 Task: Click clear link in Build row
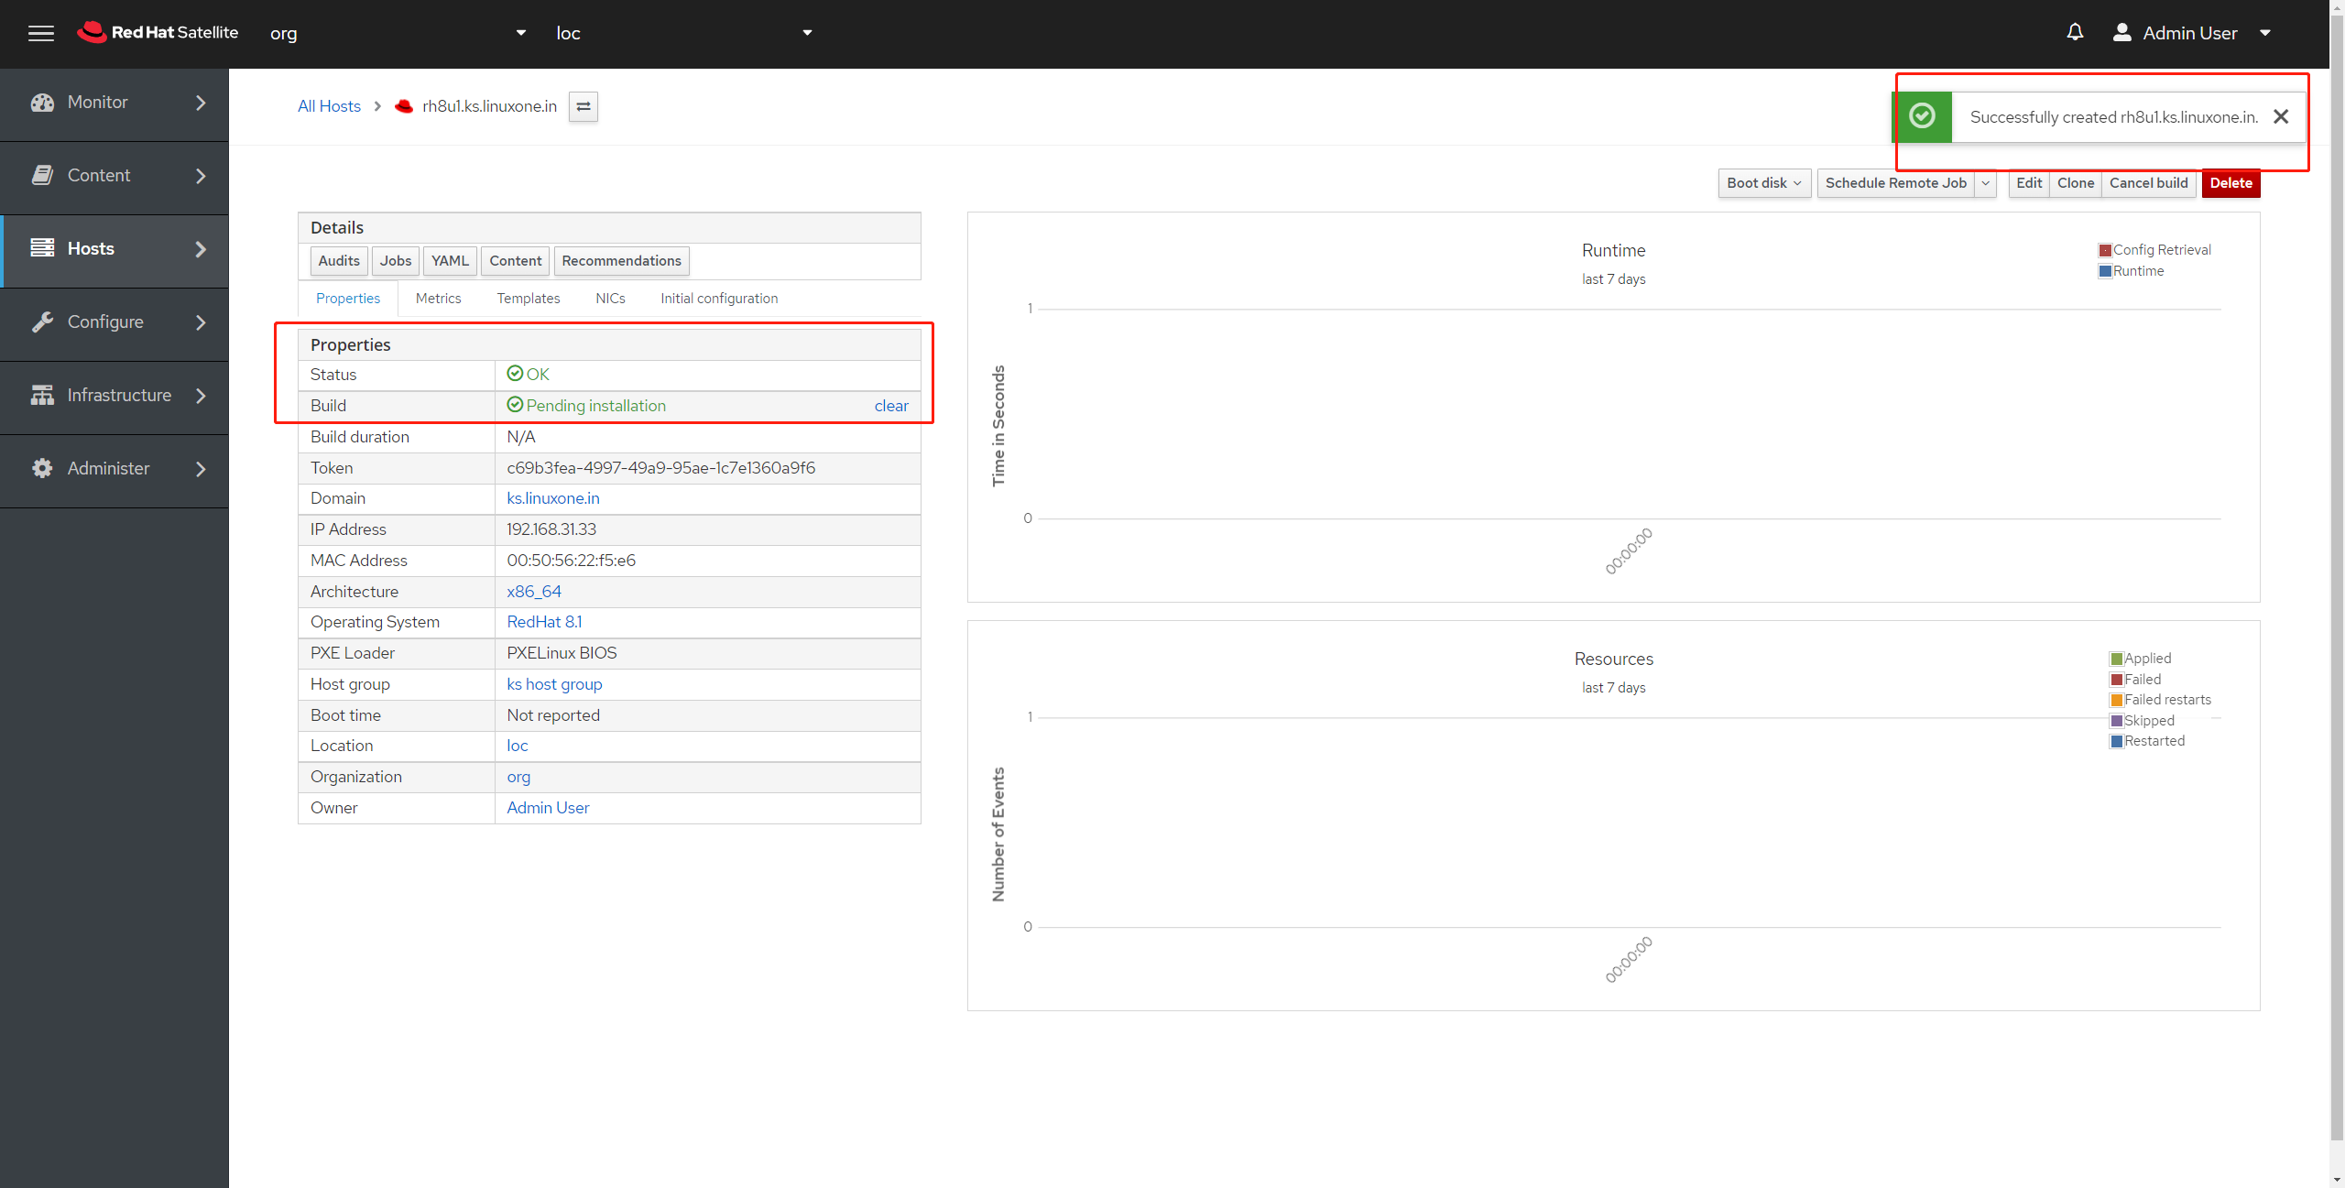[891, 406]
